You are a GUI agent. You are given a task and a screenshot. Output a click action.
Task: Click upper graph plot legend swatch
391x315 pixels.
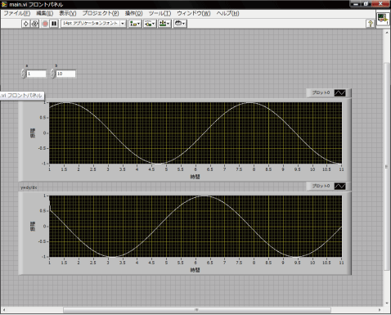click(x=340, y=93)
